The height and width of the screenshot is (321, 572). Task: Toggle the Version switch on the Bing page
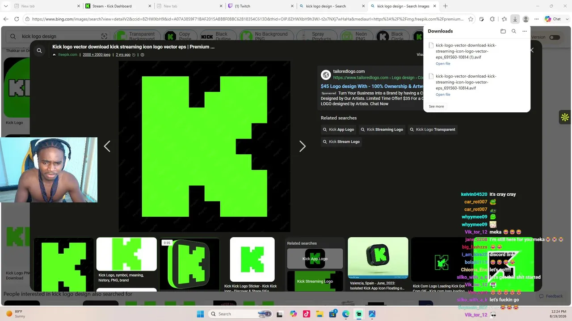(x=555, y=37)
